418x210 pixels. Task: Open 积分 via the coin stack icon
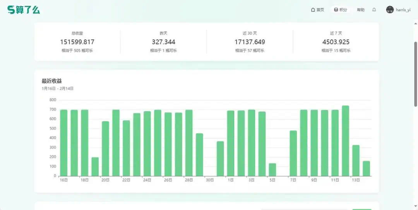click(336, 10)
